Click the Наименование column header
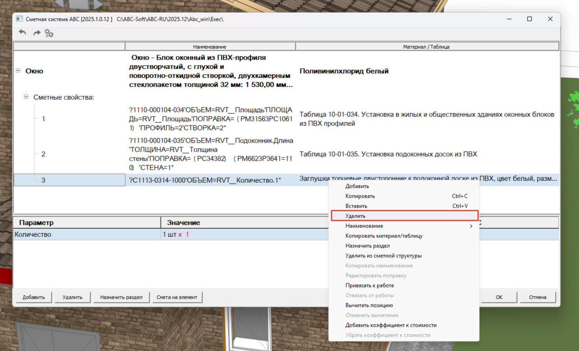 [x=210, y=46]
